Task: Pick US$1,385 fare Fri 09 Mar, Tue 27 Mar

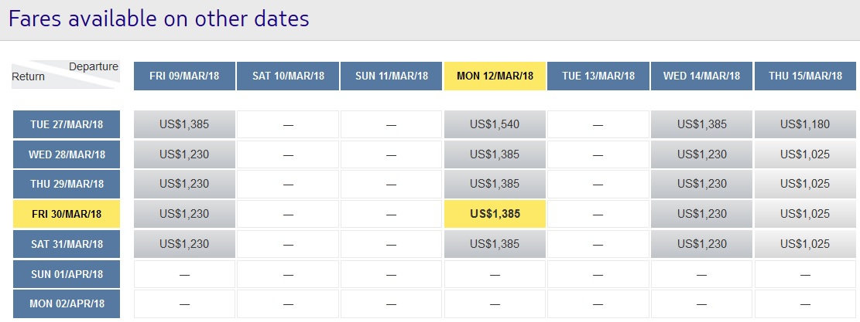Action: 184,124
